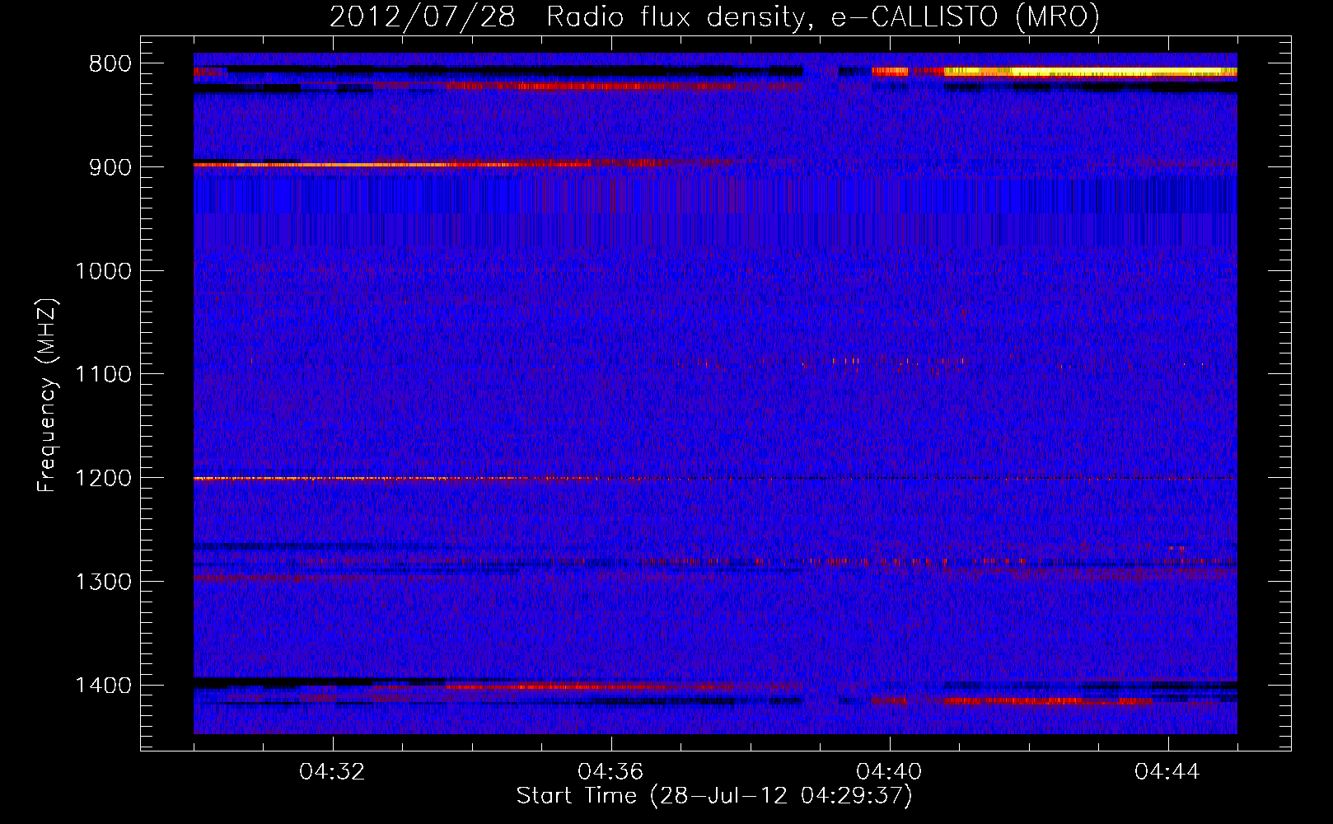1333x824 pixels.
Task: Click the plot title '2012/07/28 Radio flux density'
Action: point(565,16)
